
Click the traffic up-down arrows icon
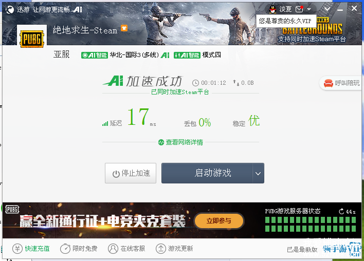(236, 83)
